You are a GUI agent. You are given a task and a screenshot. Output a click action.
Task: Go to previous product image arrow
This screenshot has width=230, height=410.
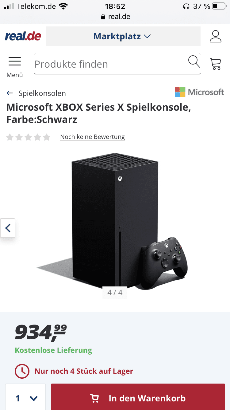click(8, 228)
